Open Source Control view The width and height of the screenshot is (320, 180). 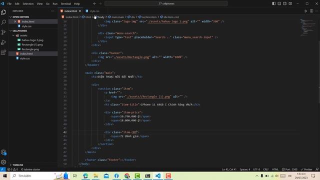(x=3, y=32)
